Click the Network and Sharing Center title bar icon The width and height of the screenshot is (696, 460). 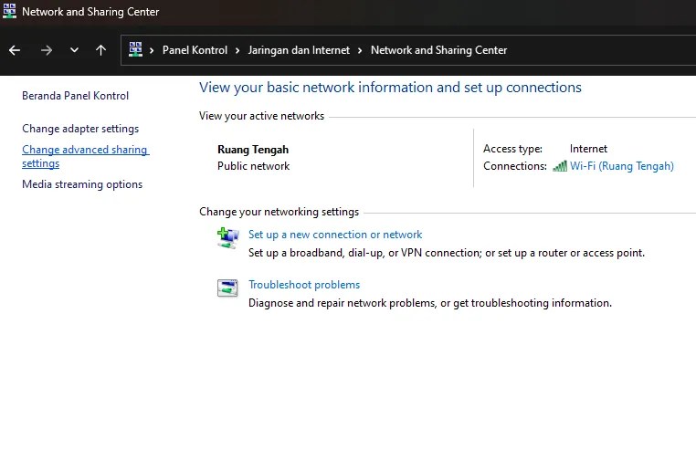[10, 12]
